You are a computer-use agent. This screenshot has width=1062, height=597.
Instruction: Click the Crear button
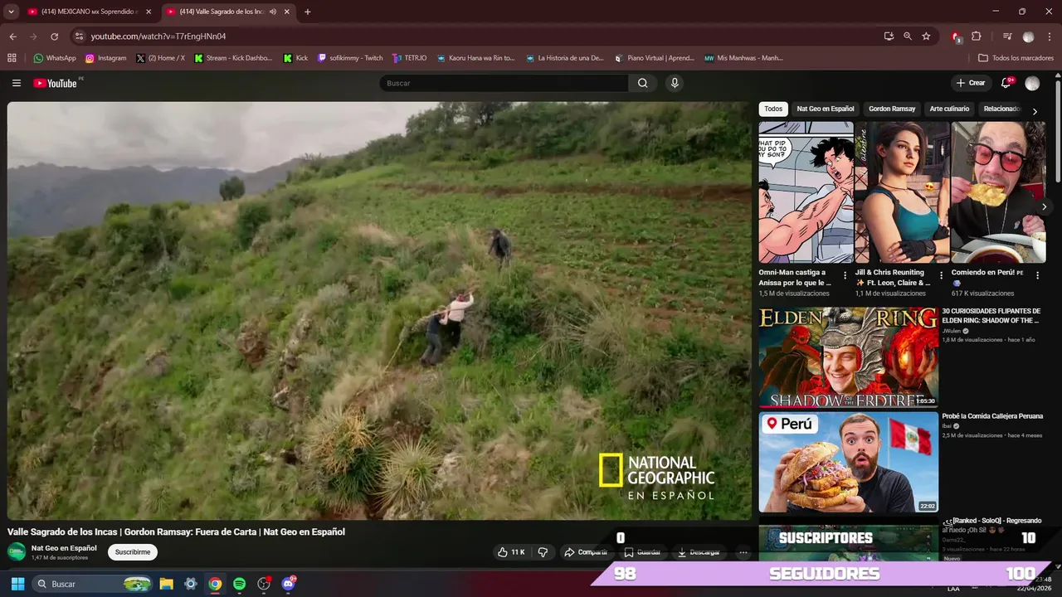click(x=971, y=83)
